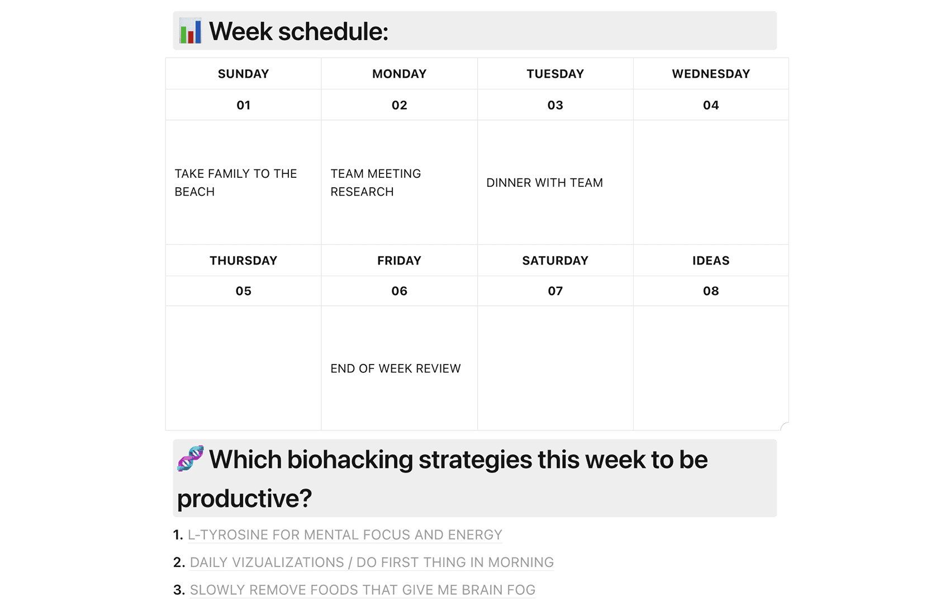
Task: Select the Dinner with team cell
Action: 555,182
